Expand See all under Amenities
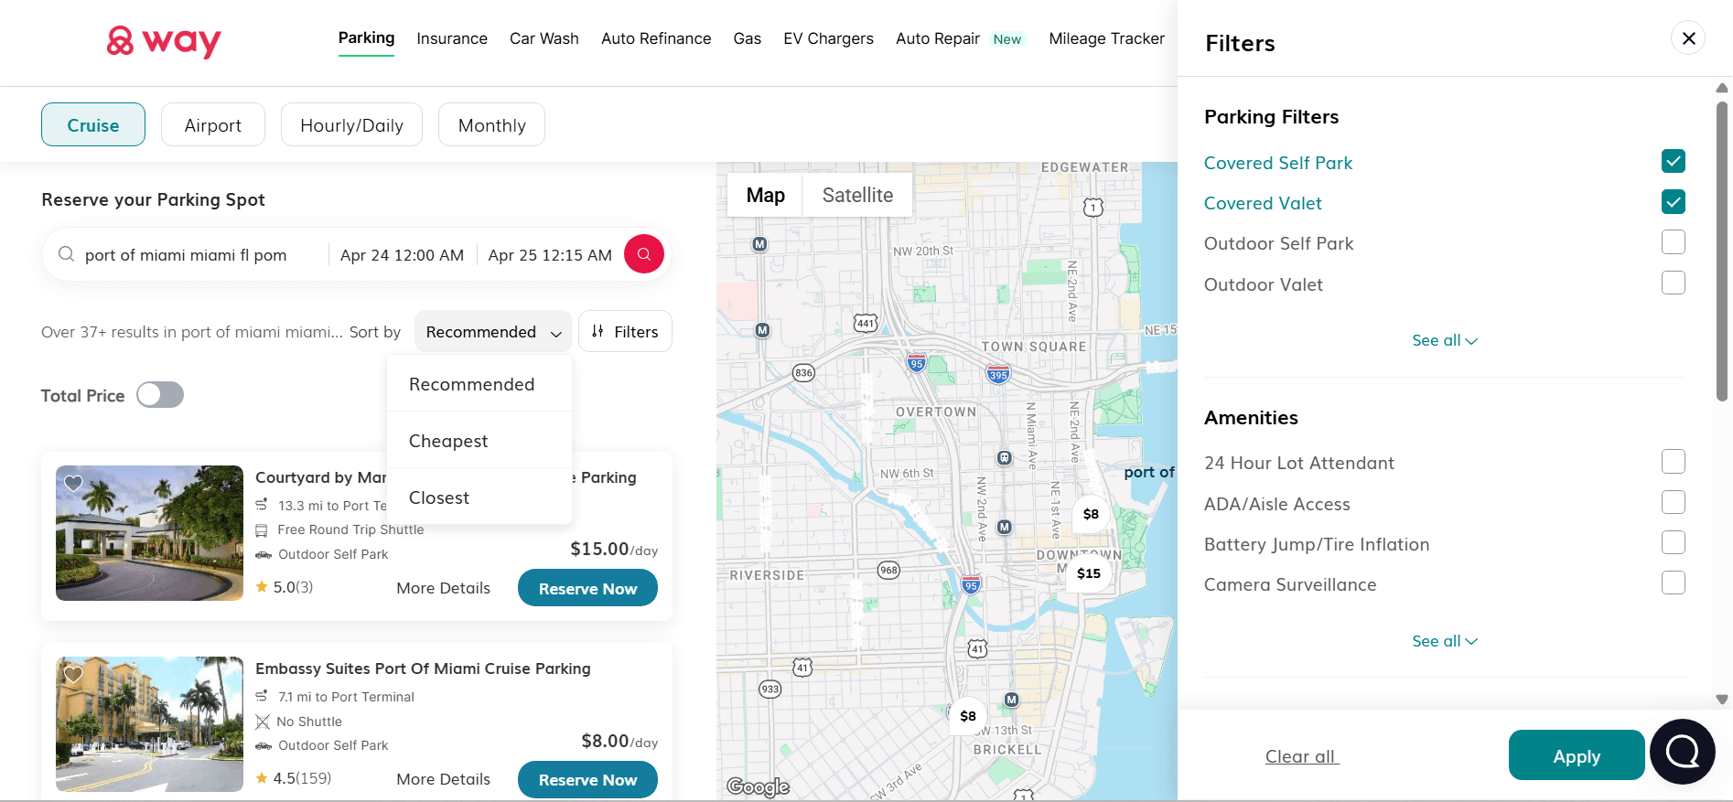Viewport: 1733px width, 802px height. (1444, 641)
